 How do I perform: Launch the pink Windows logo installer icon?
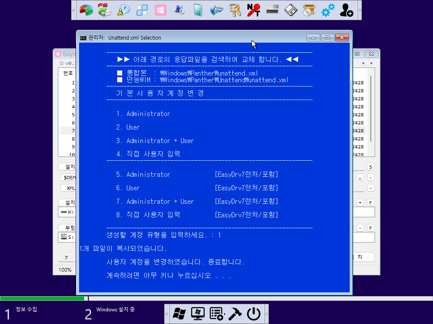[x=160, y=10]
